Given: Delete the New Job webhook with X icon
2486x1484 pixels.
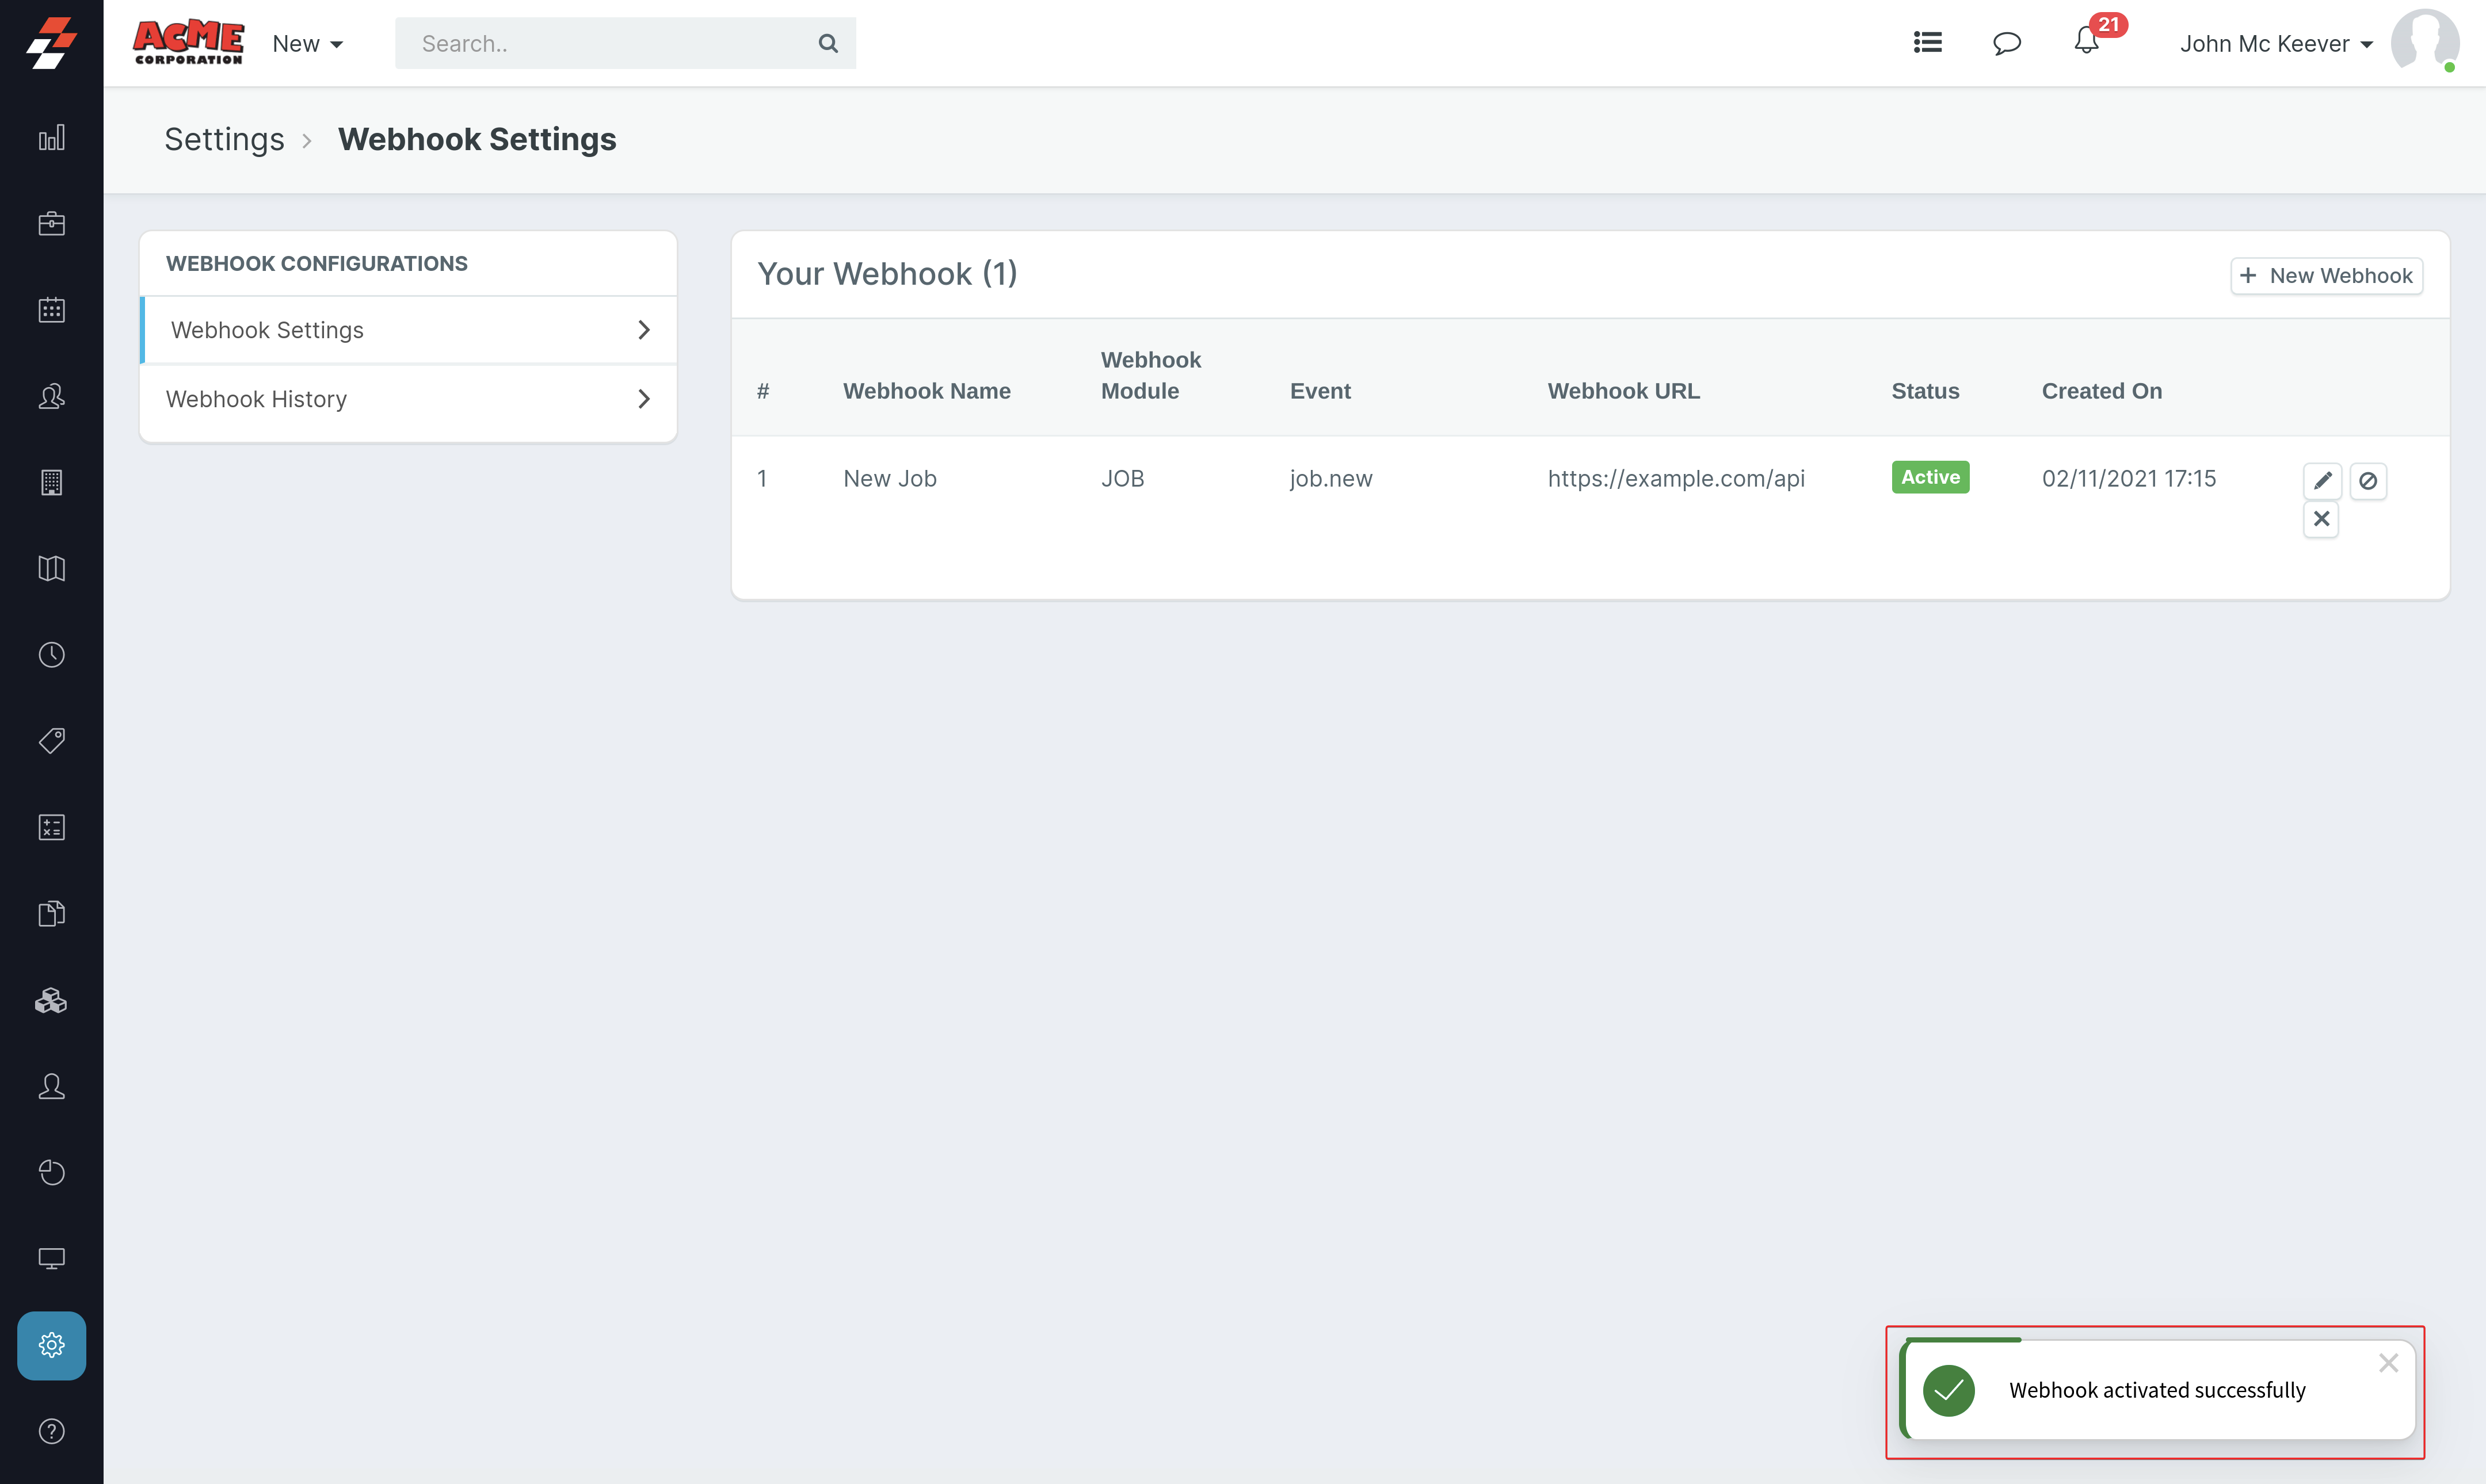Looking at the screenshot, I should pos(2321,519).
